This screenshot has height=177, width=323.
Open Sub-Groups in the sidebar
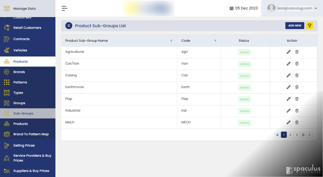click(23, 113)
